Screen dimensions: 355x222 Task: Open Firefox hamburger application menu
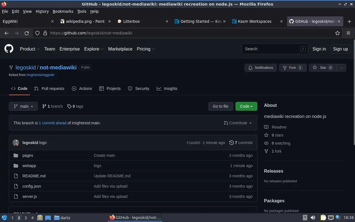[x=348, y=33]
